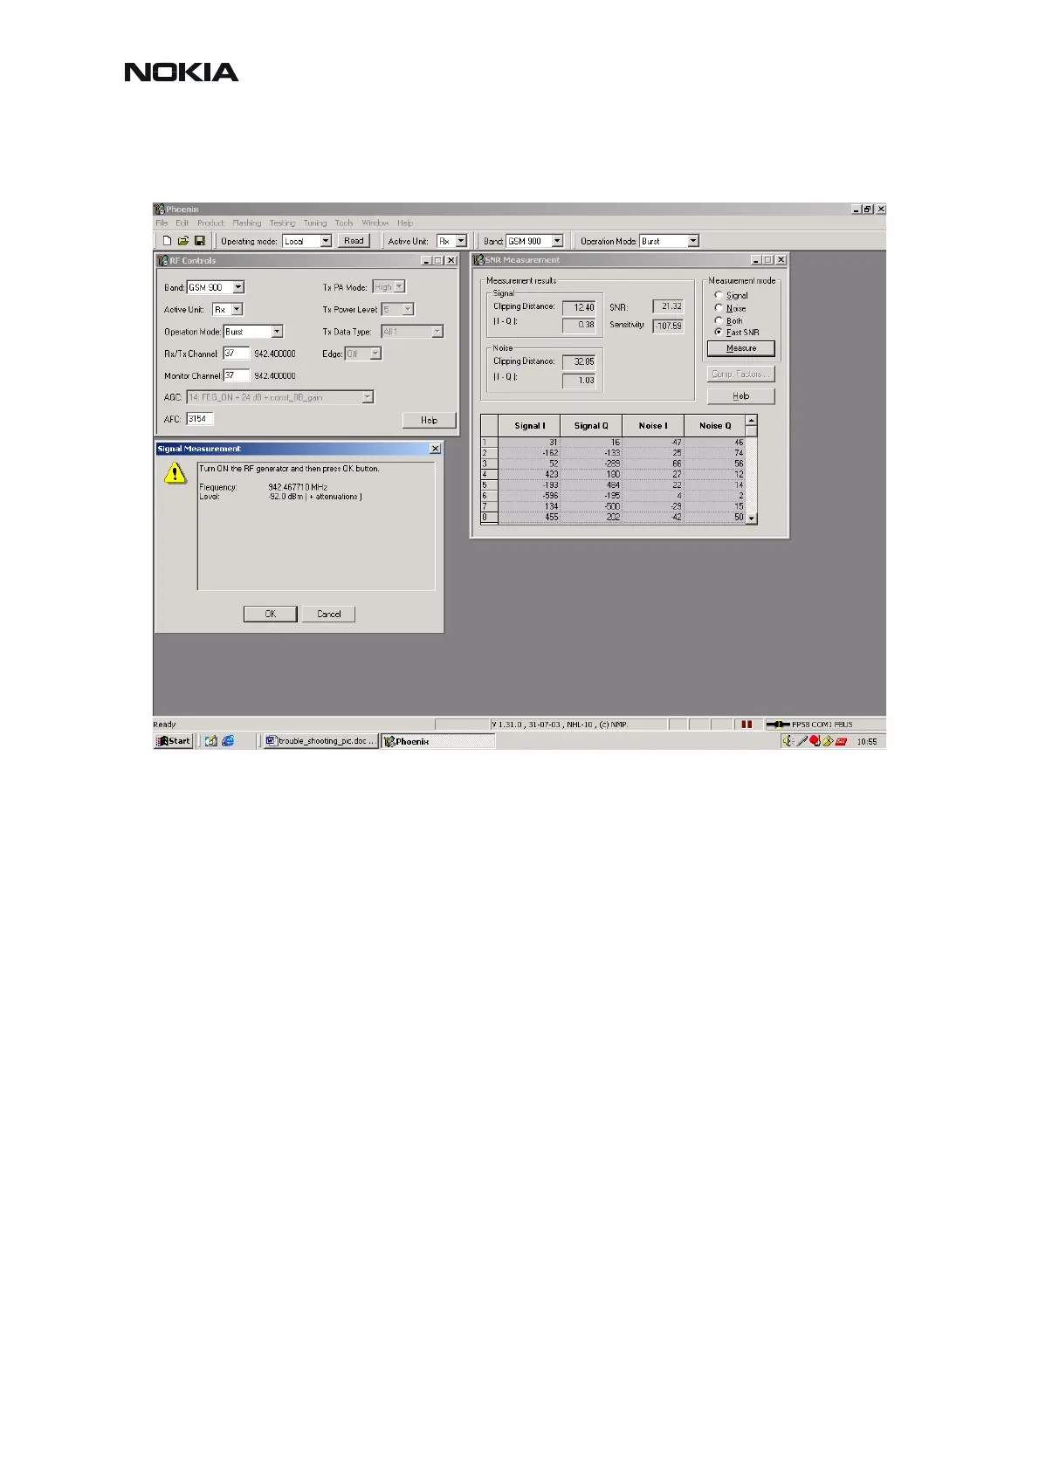The image size is (1039, 1470).
Task: Click the Comp. Factors button
Action: point(741,374)
